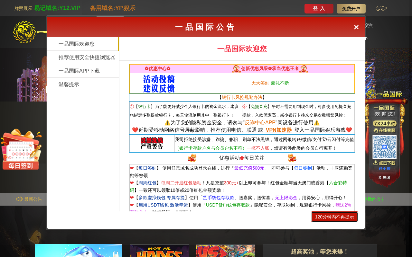This screenshot has width=412, height=257.
Task: Close the 一品国际公告 announcement dialog
Action: pos(356,27)
